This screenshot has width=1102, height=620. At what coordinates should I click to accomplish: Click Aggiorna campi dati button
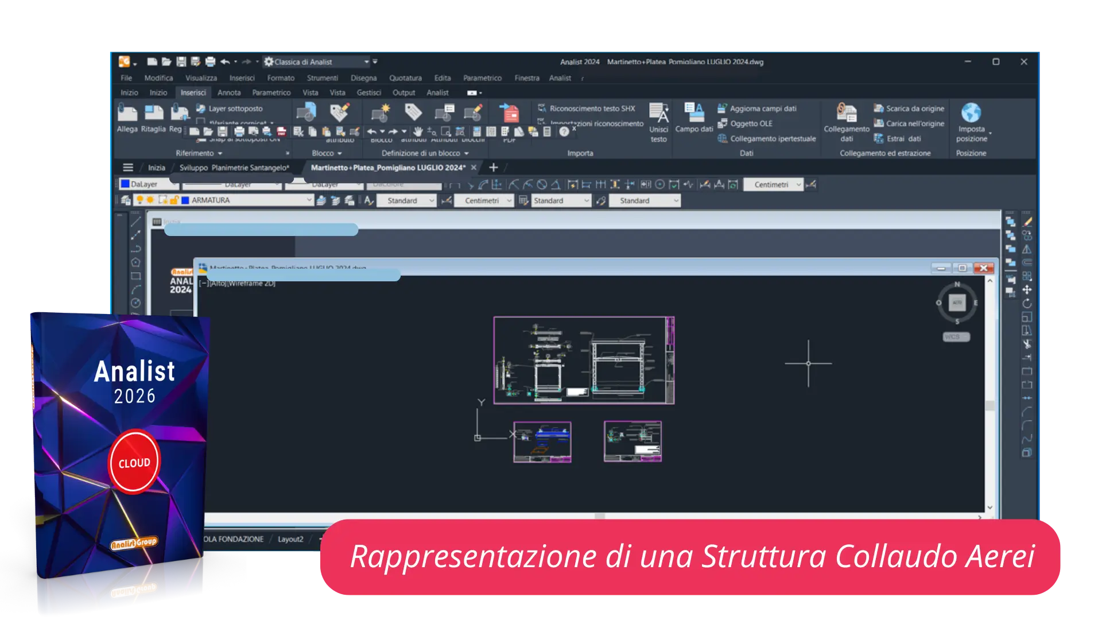[x=763, y=108]
